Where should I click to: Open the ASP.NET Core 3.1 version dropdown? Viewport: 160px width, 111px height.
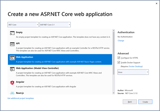55,25
